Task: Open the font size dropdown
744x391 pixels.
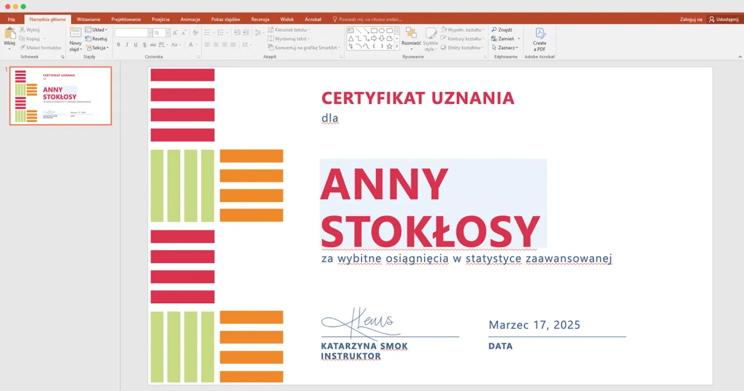Action: tap(167, 33)
